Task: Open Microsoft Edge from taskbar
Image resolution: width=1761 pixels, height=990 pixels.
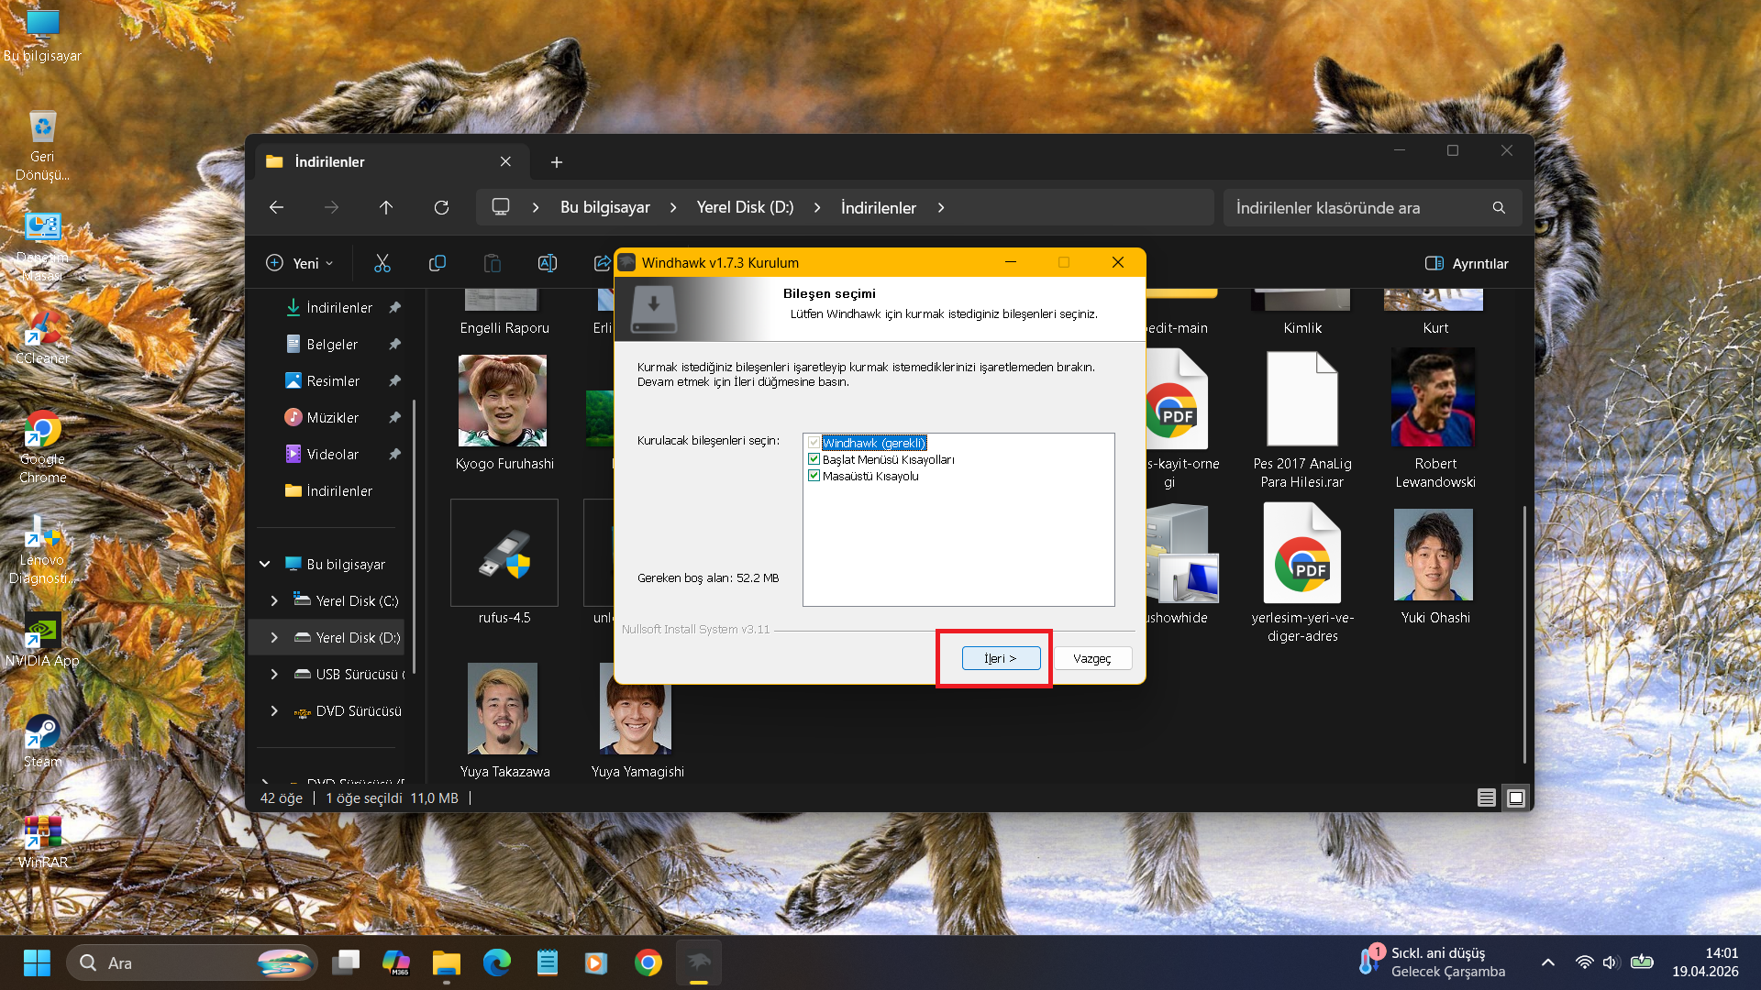Action: click(x=497, y=962)
